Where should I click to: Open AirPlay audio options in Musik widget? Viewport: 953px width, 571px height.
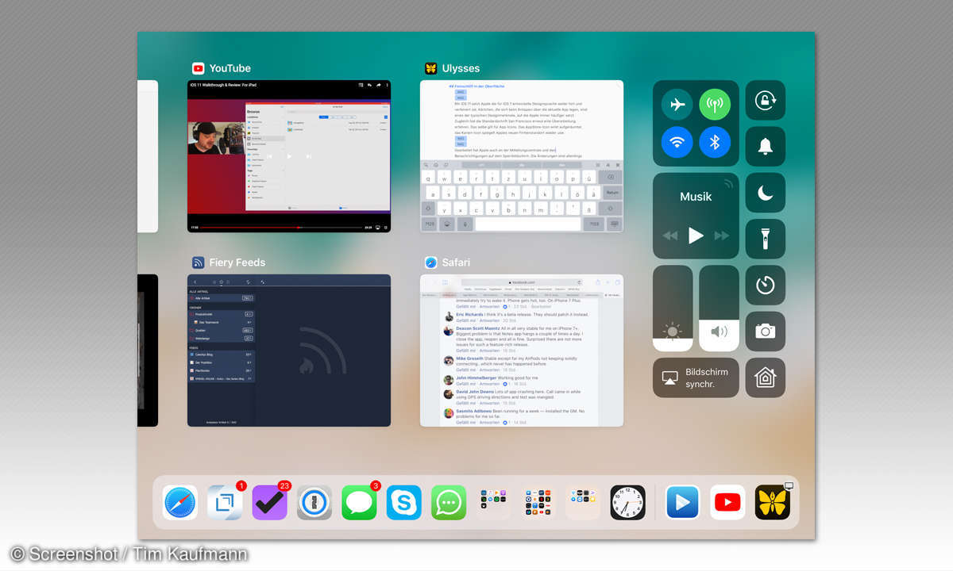[x=727, y=183]
